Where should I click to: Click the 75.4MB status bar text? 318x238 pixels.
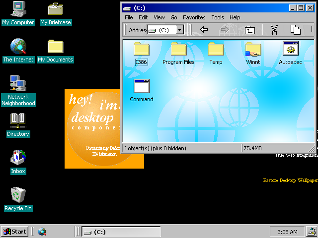tap(252, 148)
